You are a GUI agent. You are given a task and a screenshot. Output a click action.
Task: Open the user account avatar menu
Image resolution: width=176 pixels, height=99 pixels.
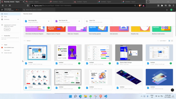click(x=171, y=10)
